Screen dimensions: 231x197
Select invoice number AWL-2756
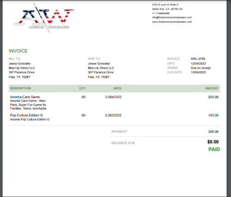198,59
